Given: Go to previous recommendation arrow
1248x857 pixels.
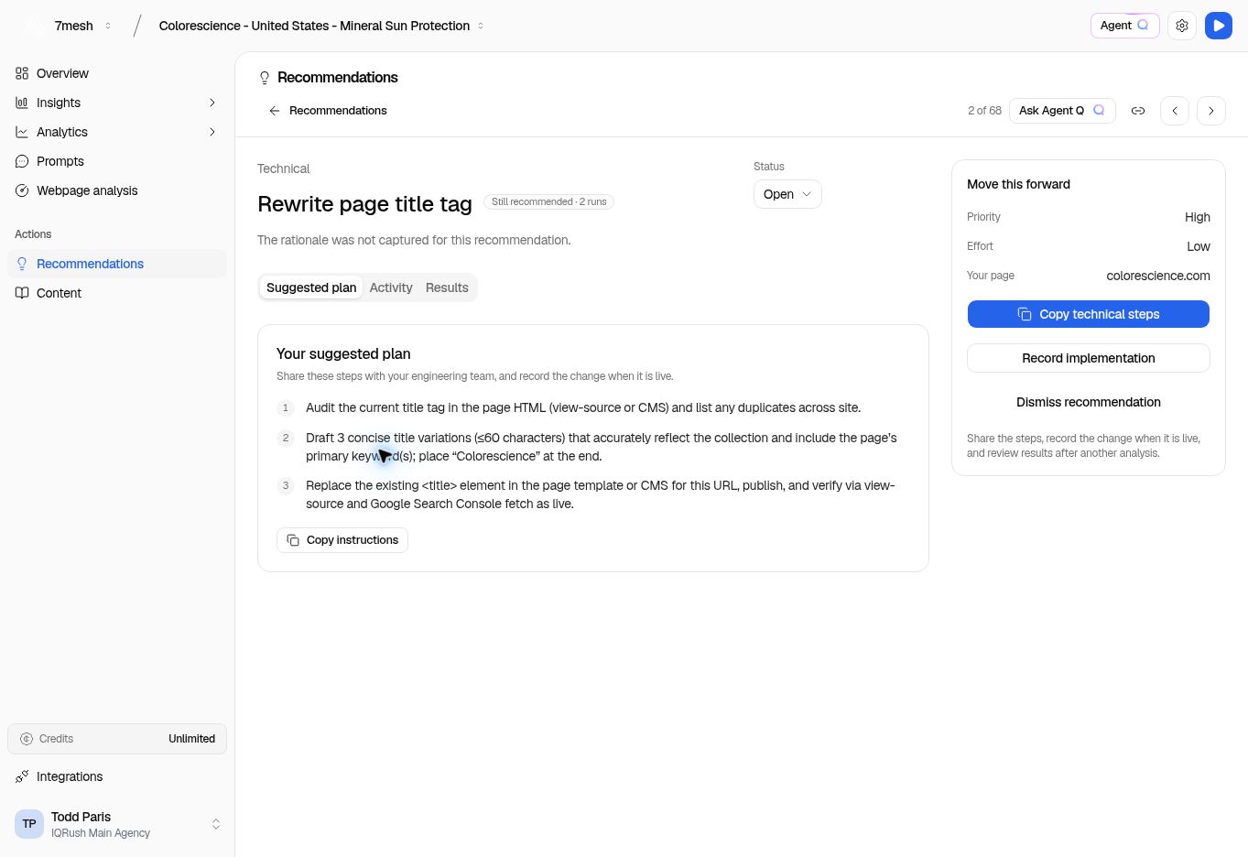Looking at the screenshot, I should (x=1175, y=111).
